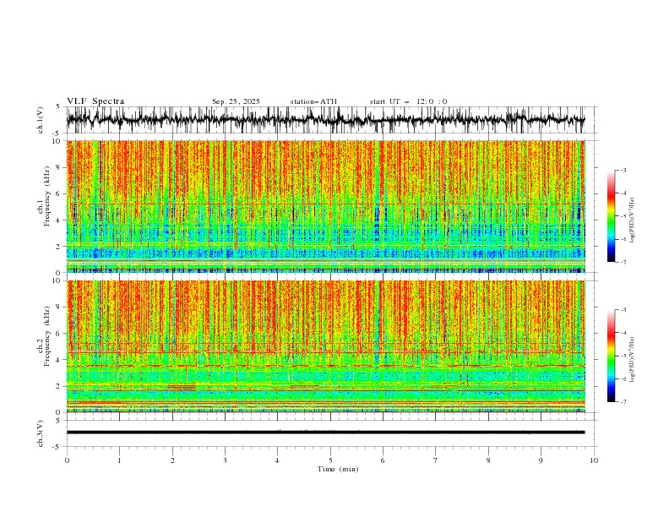Screen dimensions: 669x517
Task: Click the "station=ATH" header text
Action: [313, 101]
